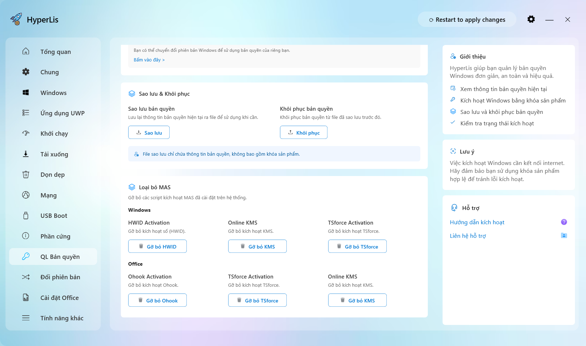Click the gear icon beside Chung
Image resolution: width=586 pixels, height=346 pixels.
click(26, 72)
